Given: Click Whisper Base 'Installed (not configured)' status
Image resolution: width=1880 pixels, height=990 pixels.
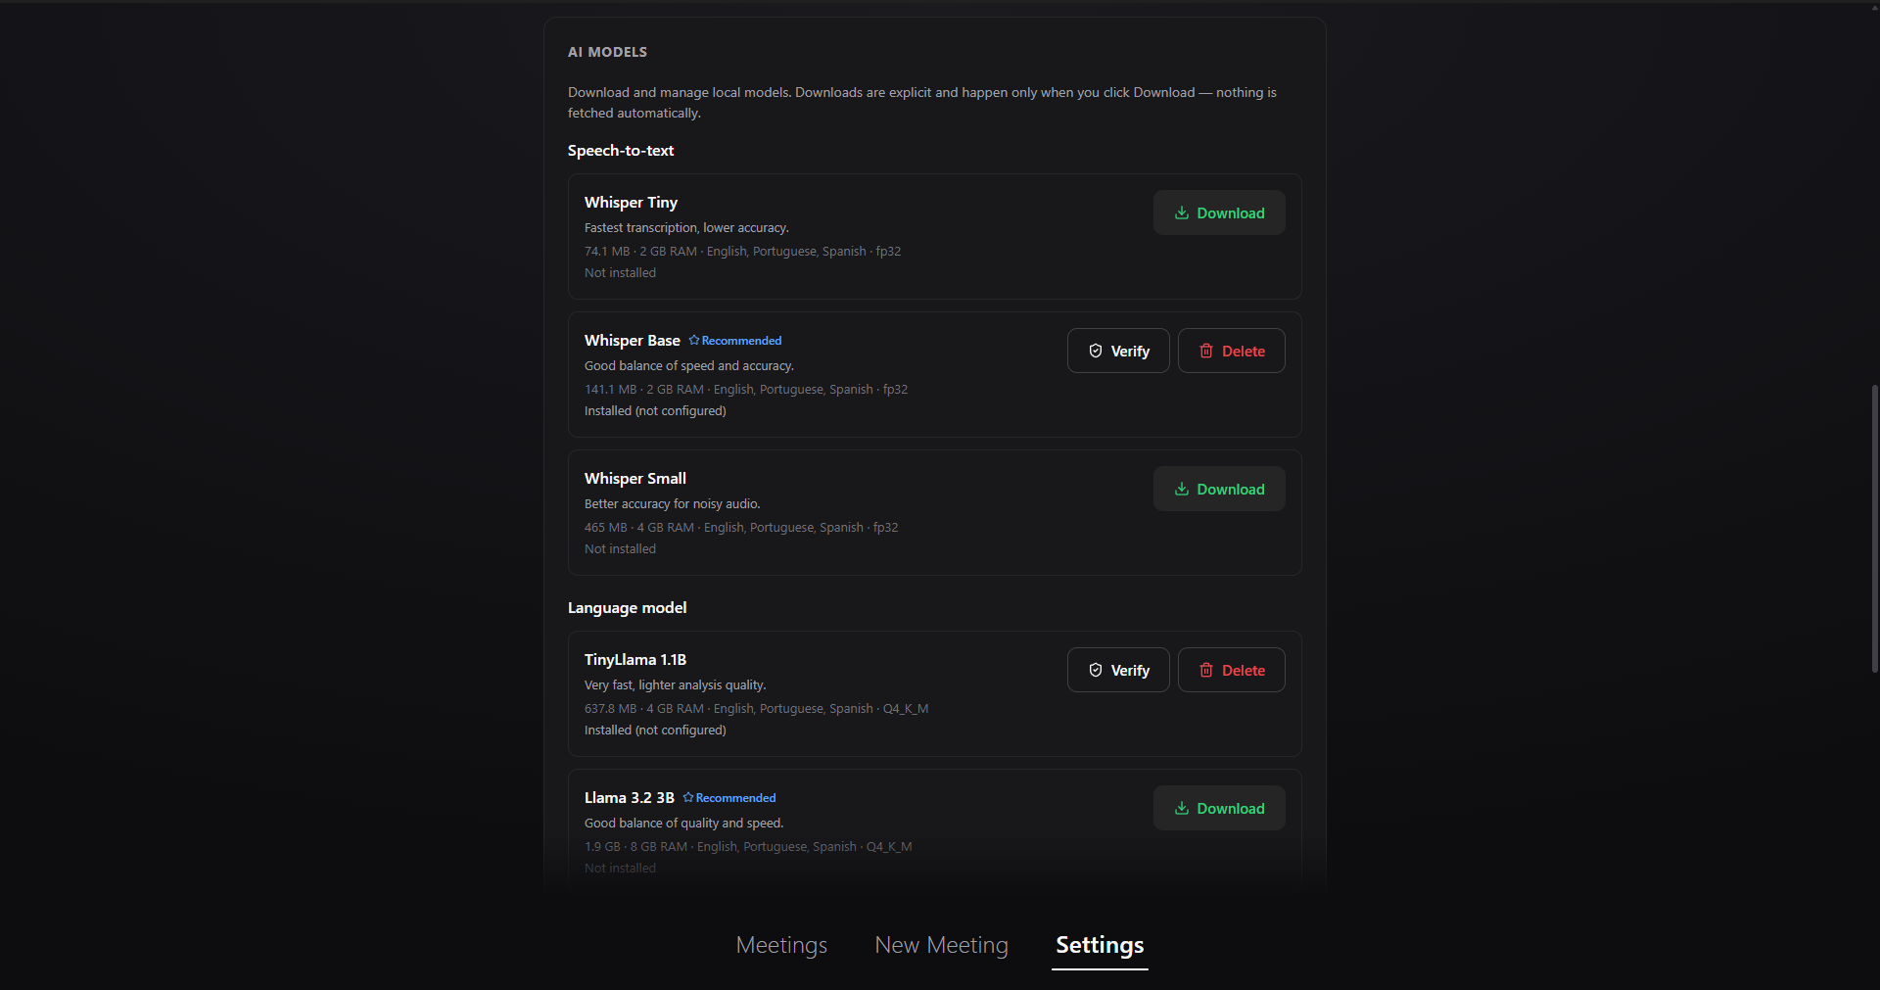Looking at the screenshot, I should click(x=655, y=410).
